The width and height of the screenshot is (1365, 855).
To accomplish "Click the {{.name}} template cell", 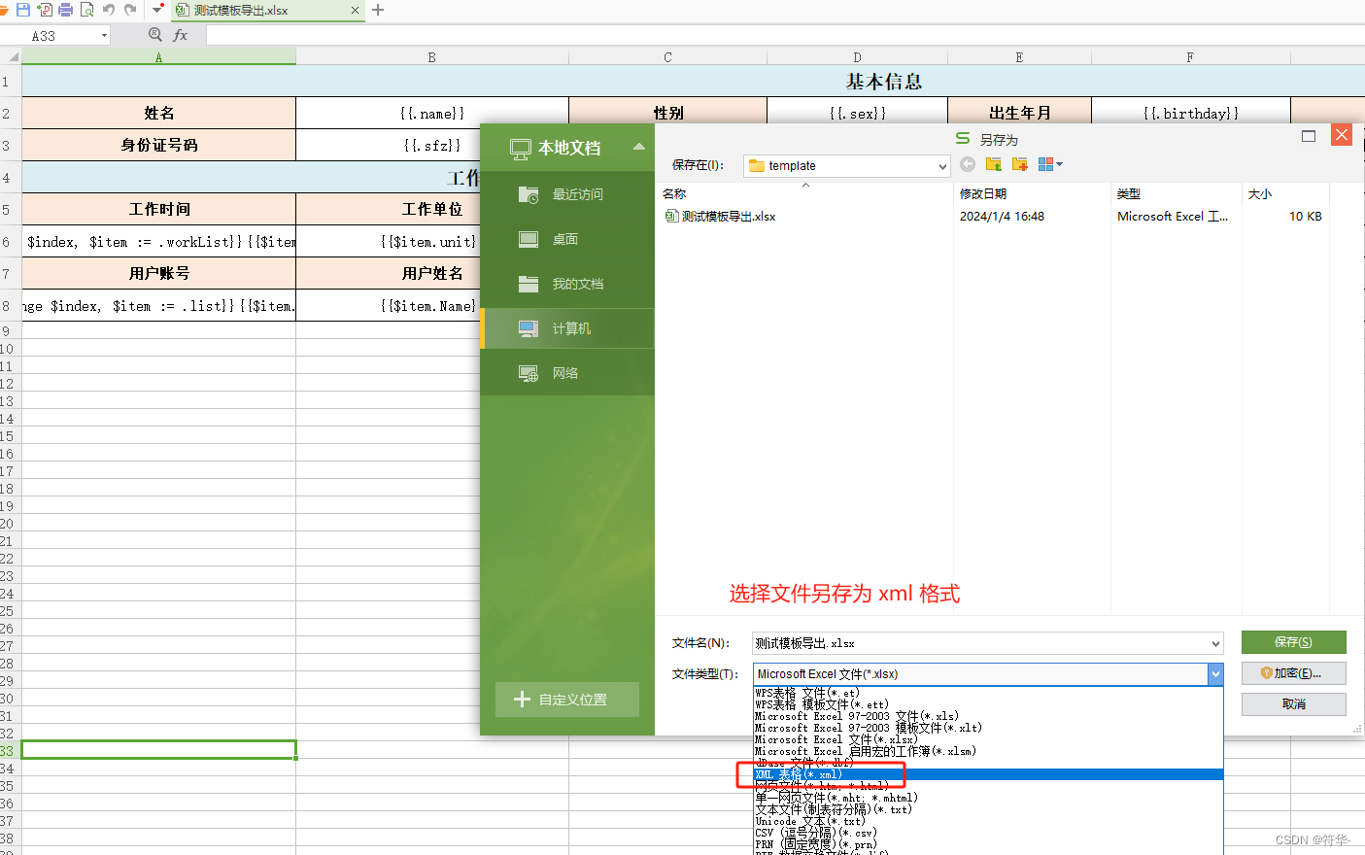I will [432, 114].
